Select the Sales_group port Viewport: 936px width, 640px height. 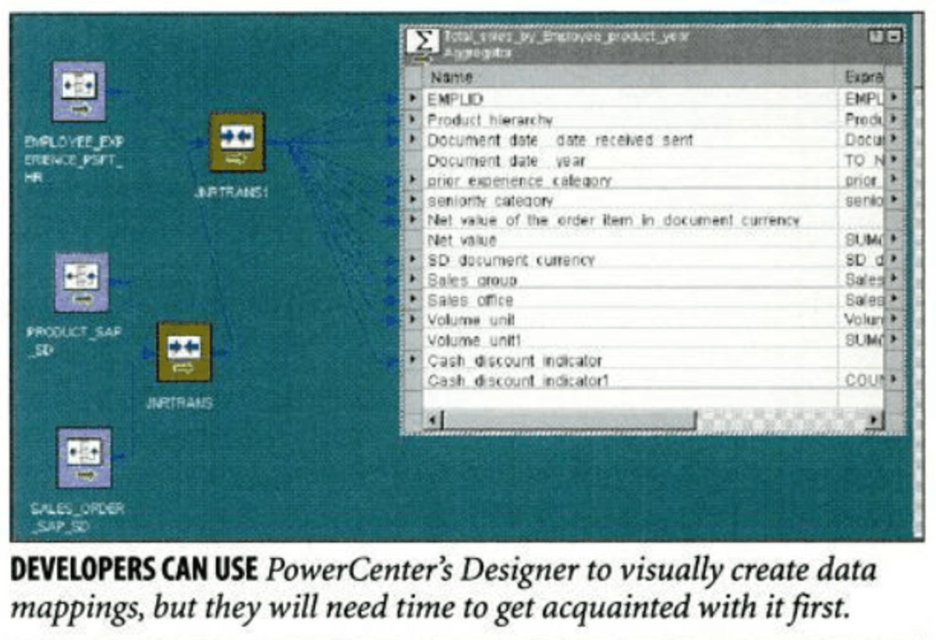472,280
